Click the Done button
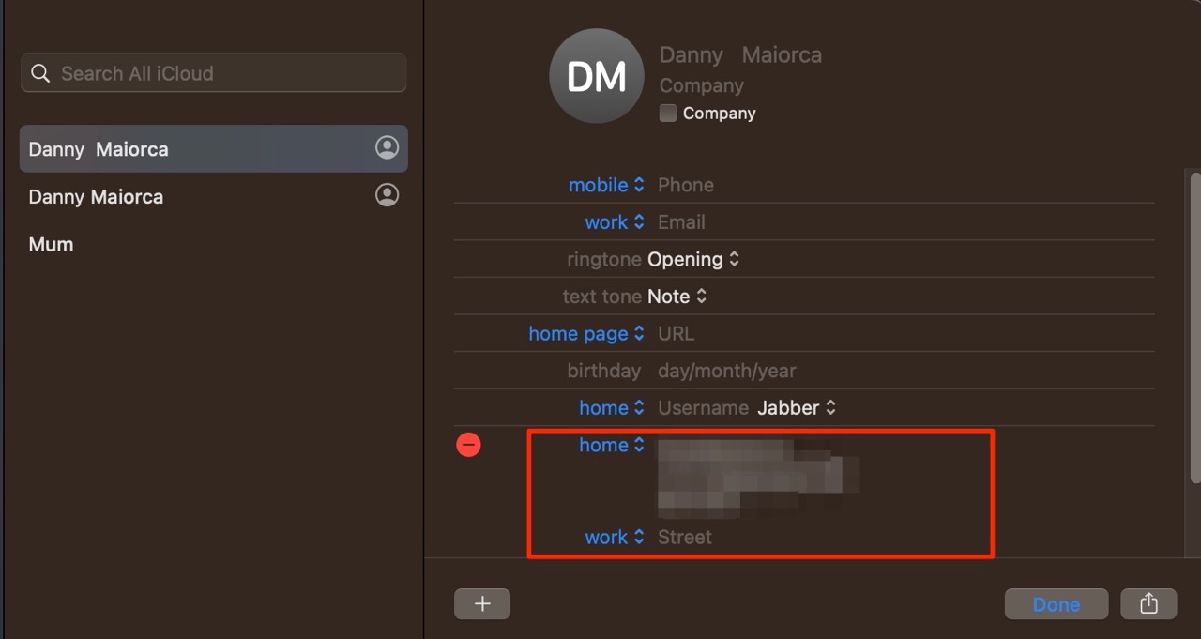This screenshot has width=1201, height=639. pyautogui.click(x=1057, y=604)
